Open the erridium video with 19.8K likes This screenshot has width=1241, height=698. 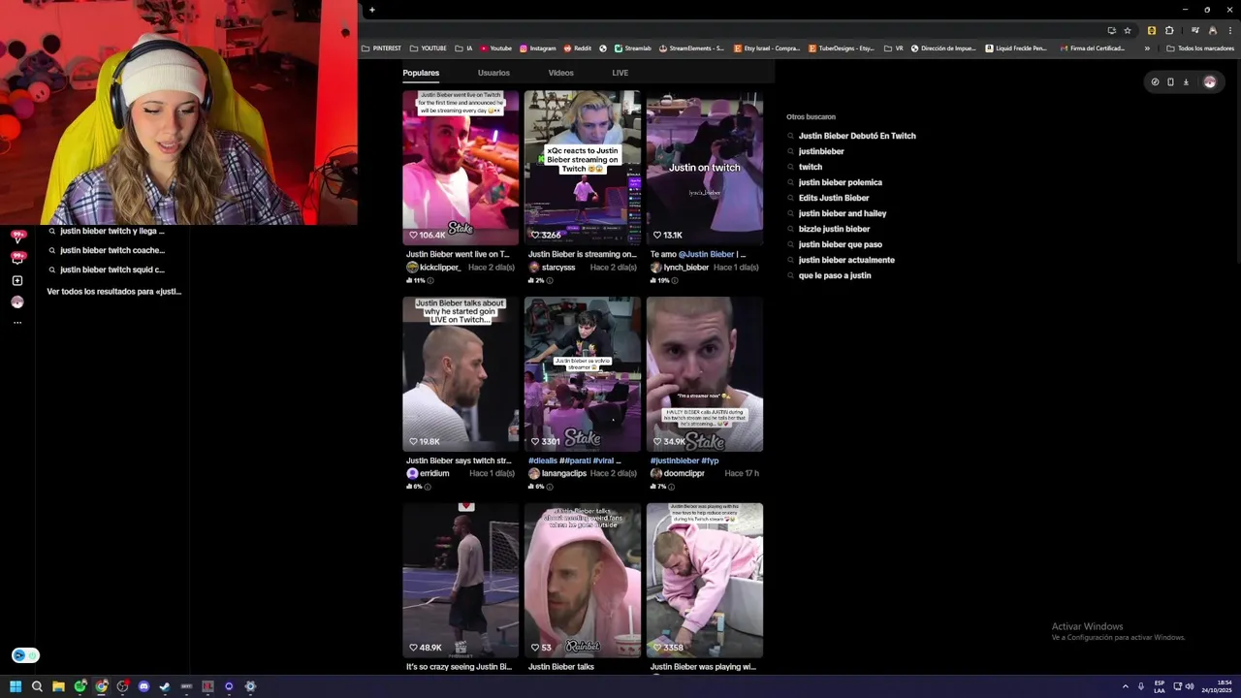[461, 374]
